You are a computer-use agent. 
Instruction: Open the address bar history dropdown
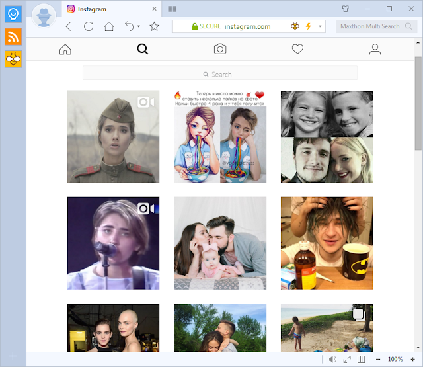pos(320,26)
